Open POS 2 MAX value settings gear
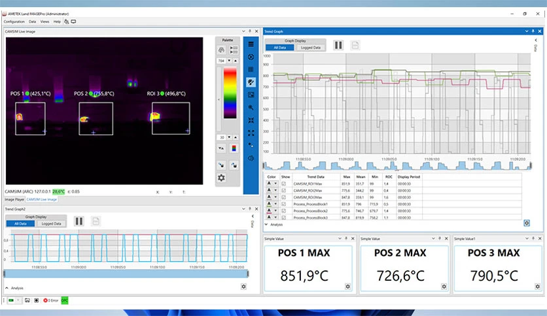The image size is (547, 316). tap(444, 287)
